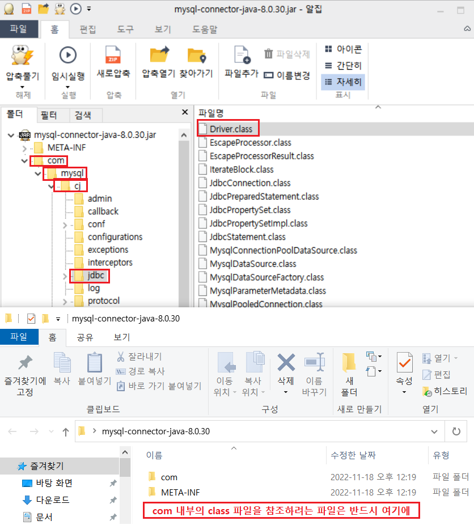The width and height of the screenshot is (474, 525).
Task: Switch to 간단히 list view
Action: (343, 66)
